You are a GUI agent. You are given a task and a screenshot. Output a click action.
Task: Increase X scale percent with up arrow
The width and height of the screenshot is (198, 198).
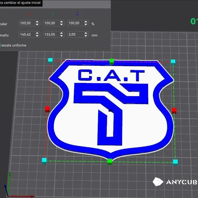[x=37, y=22]
